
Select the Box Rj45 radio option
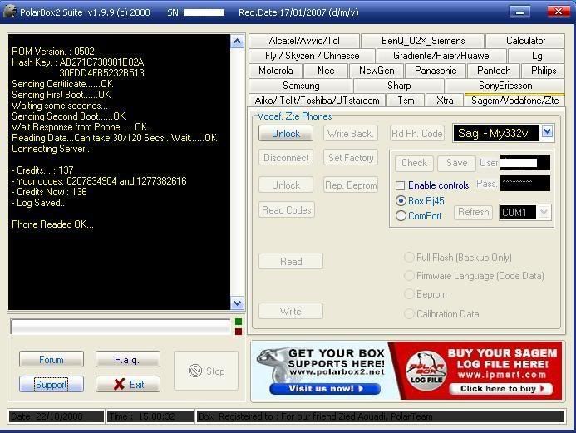(401, 201)
